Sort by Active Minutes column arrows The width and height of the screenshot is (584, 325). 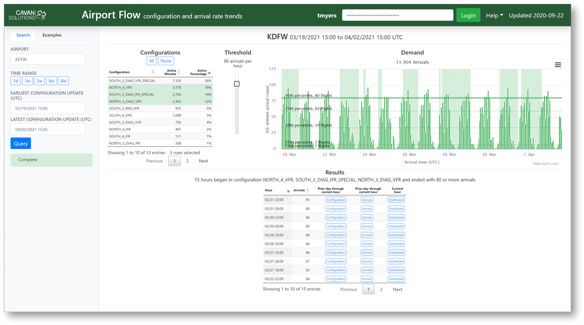coord(179,72)
